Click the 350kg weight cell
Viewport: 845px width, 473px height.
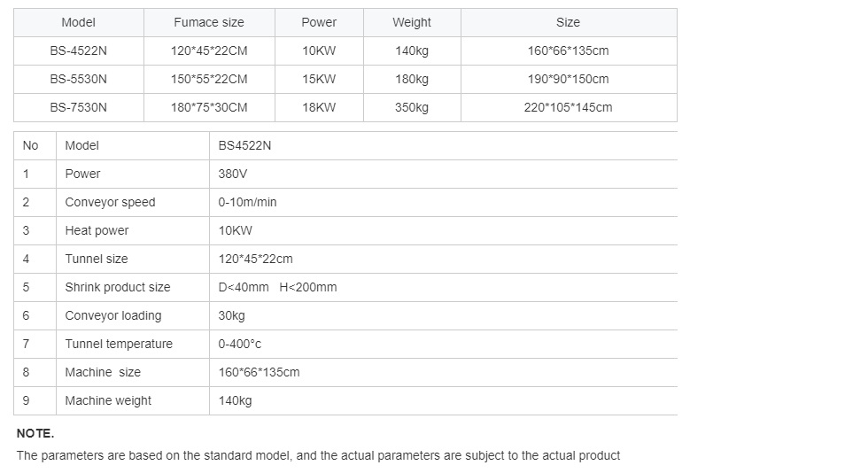[x=412, y=107]
